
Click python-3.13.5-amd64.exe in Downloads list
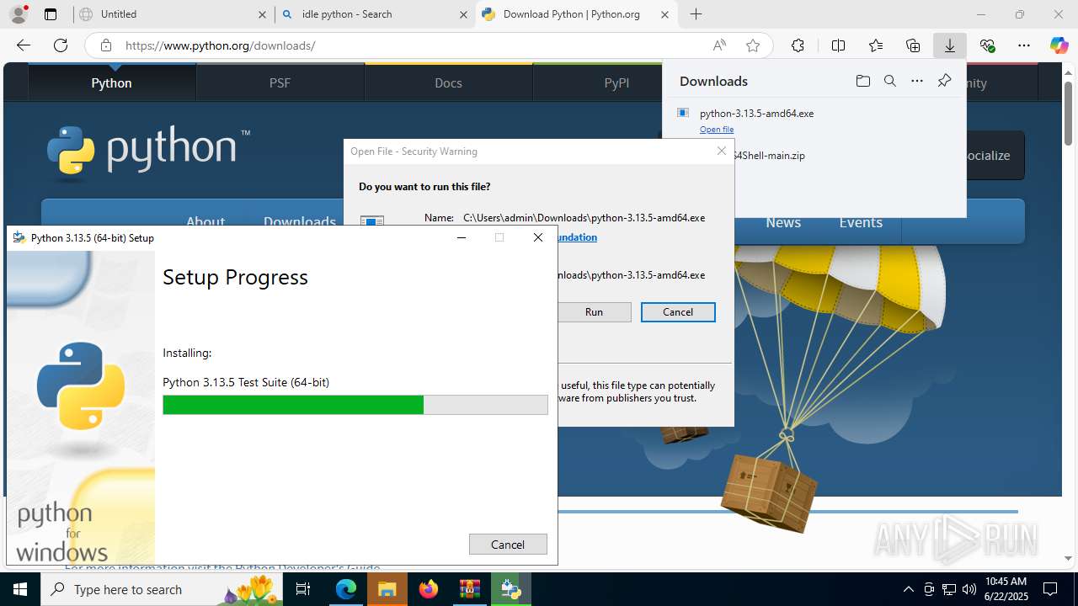[756, 113]
